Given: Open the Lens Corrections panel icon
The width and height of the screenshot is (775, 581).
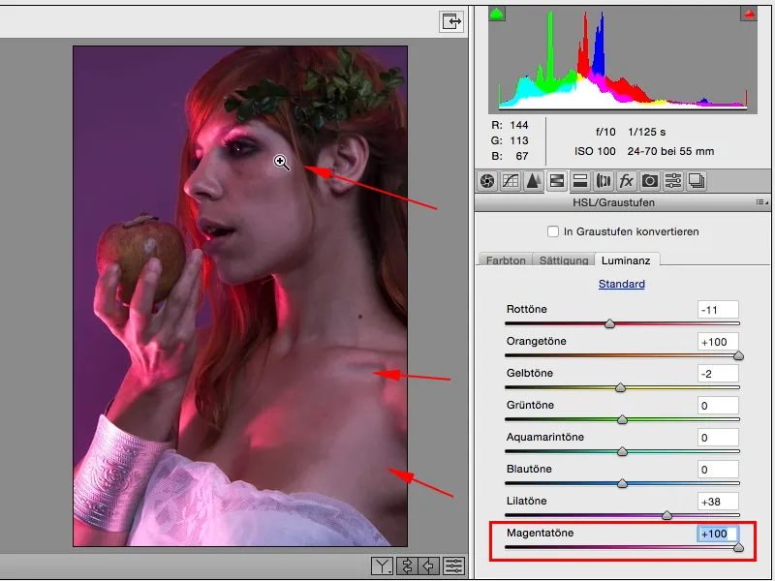Looking at the screenshot, I should coord(603,181).
